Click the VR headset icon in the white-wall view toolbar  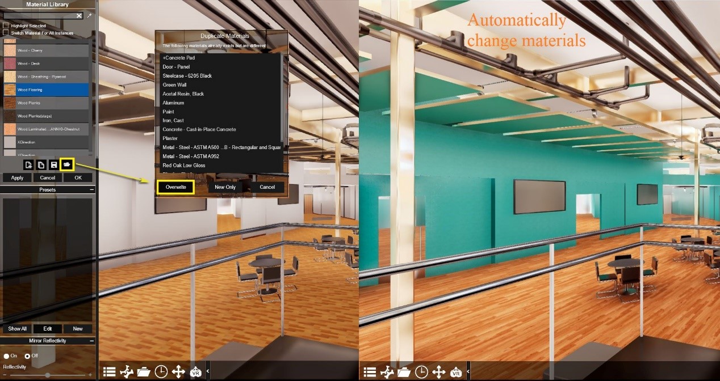(x=196, y=371)
